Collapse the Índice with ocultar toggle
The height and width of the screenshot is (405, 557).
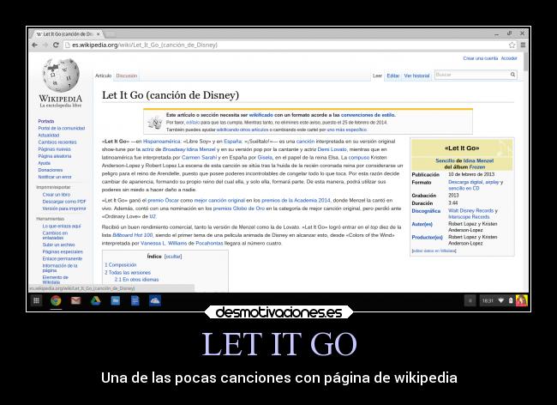pyautogui.click(x=173, y=257)
